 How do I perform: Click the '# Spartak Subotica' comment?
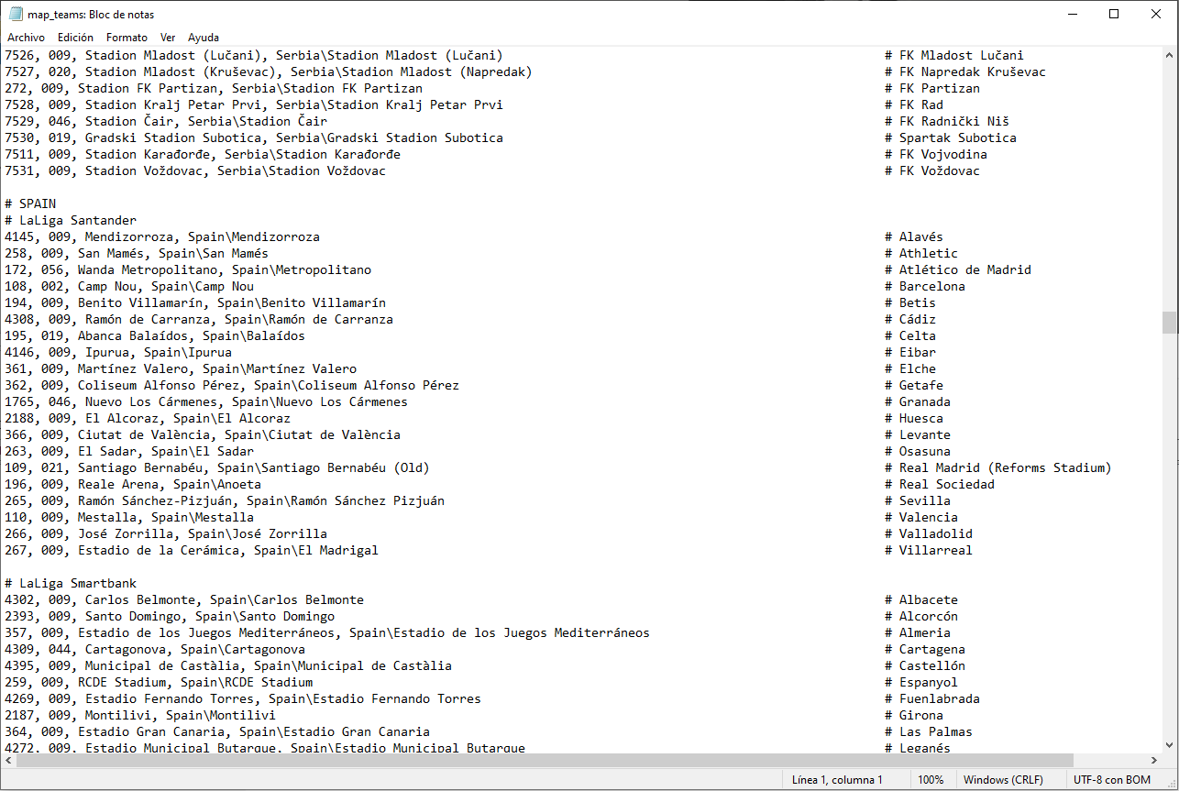(x=951, y=137)
